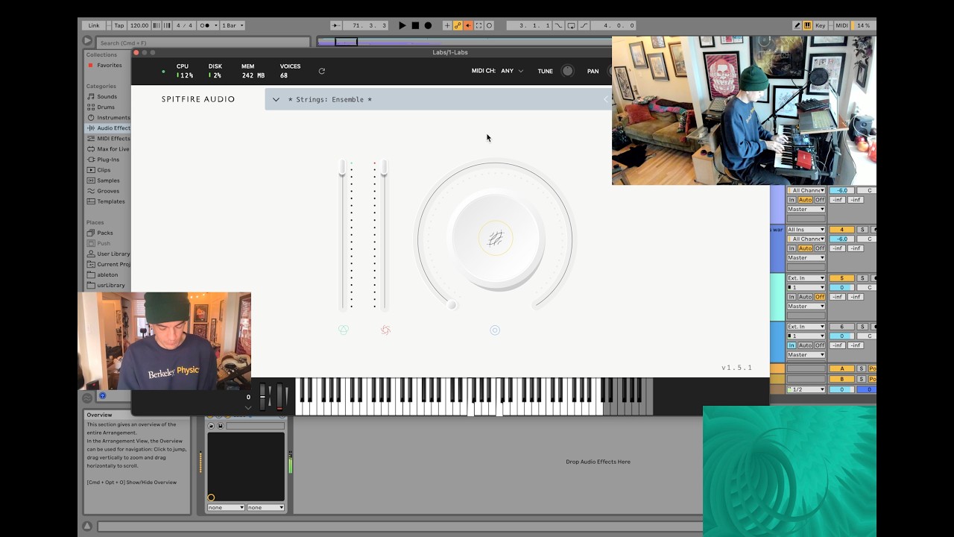The image size is (954, 537).
Task: Click track 5 activator button
Action: [841, 278]
